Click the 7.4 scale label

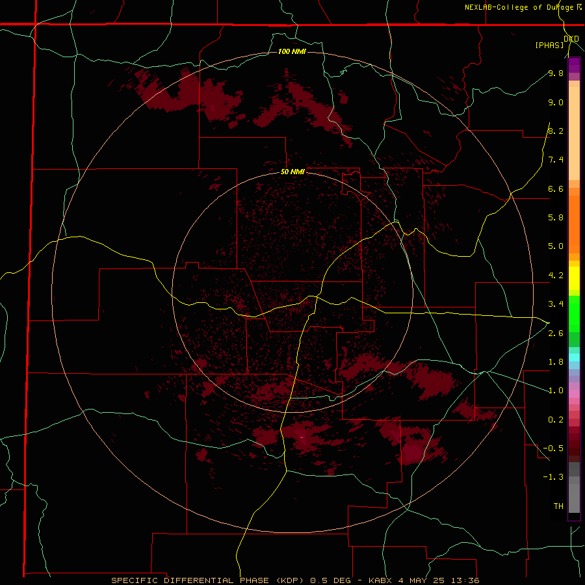556,160
